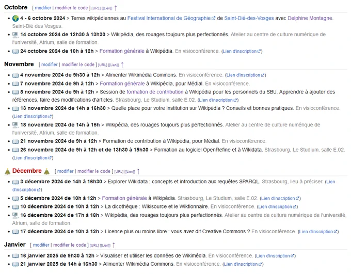
Task: Click 'modifier le code' next to Janvier
Action: pyautogui.click(x=70, y=245)
